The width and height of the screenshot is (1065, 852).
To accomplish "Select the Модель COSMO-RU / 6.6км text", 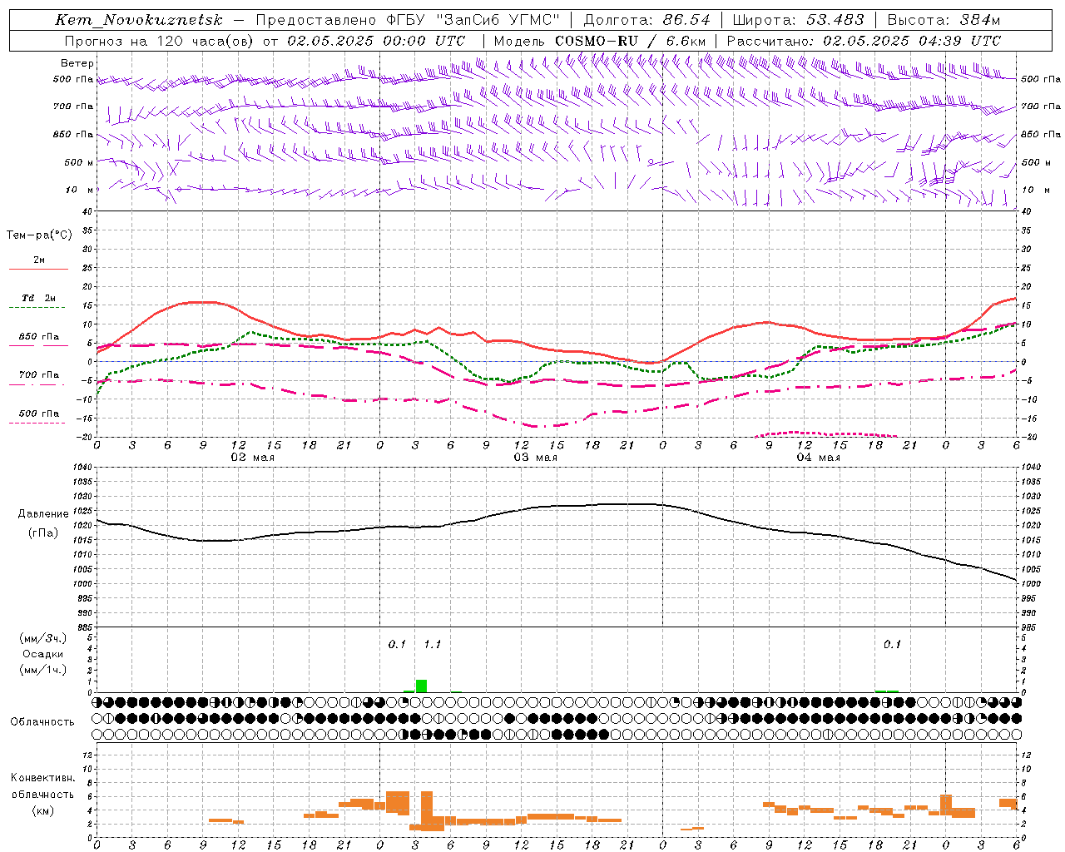I will (599, 41).
